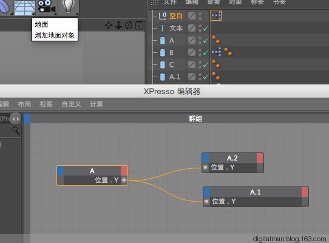Viewport: 329px width, 243px height.
Task: Open the red outputs corner of node A.2
Action: (x=260, y=158)
